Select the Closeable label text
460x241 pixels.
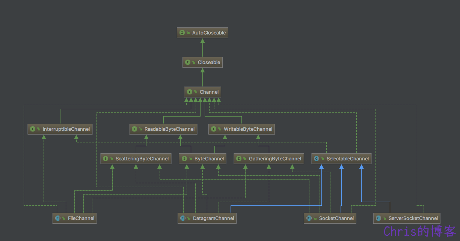coord(209,63)
